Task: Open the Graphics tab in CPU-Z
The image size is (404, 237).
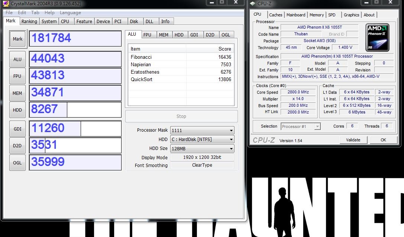Action: (x=352, y=15)
